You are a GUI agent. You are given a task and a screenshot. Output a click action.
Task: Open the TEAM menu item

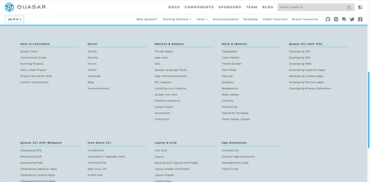pyautogui.click(x=252, y=7)
